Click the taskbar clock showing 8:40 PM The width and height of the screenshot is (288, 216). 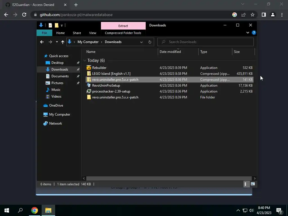(264, 210)
